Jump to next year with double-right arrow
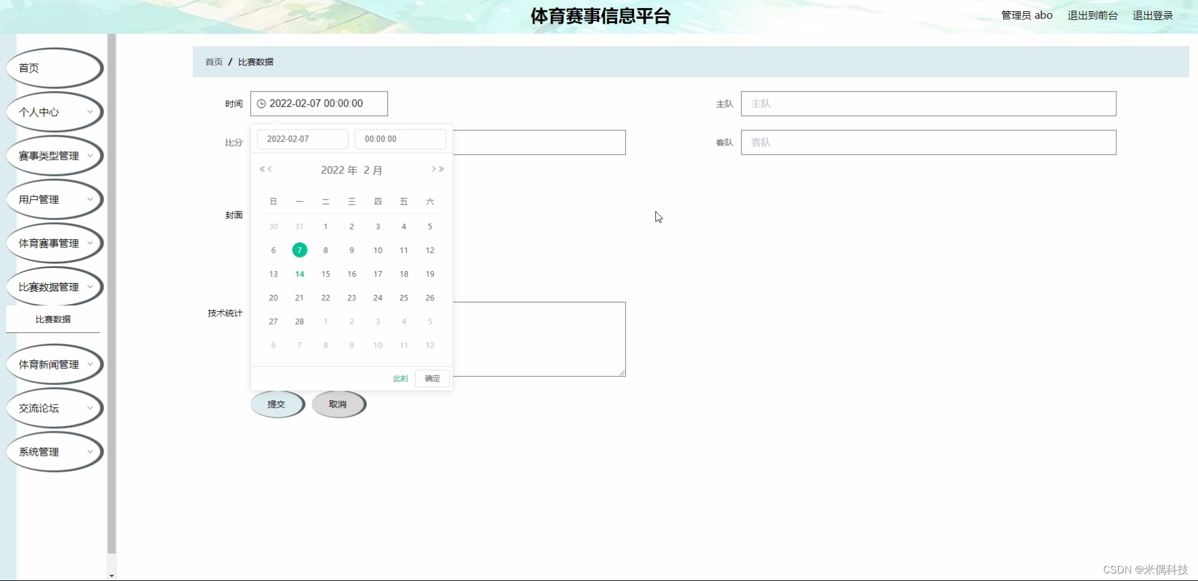Screen dimensions: 1198x581 point(441,169)
